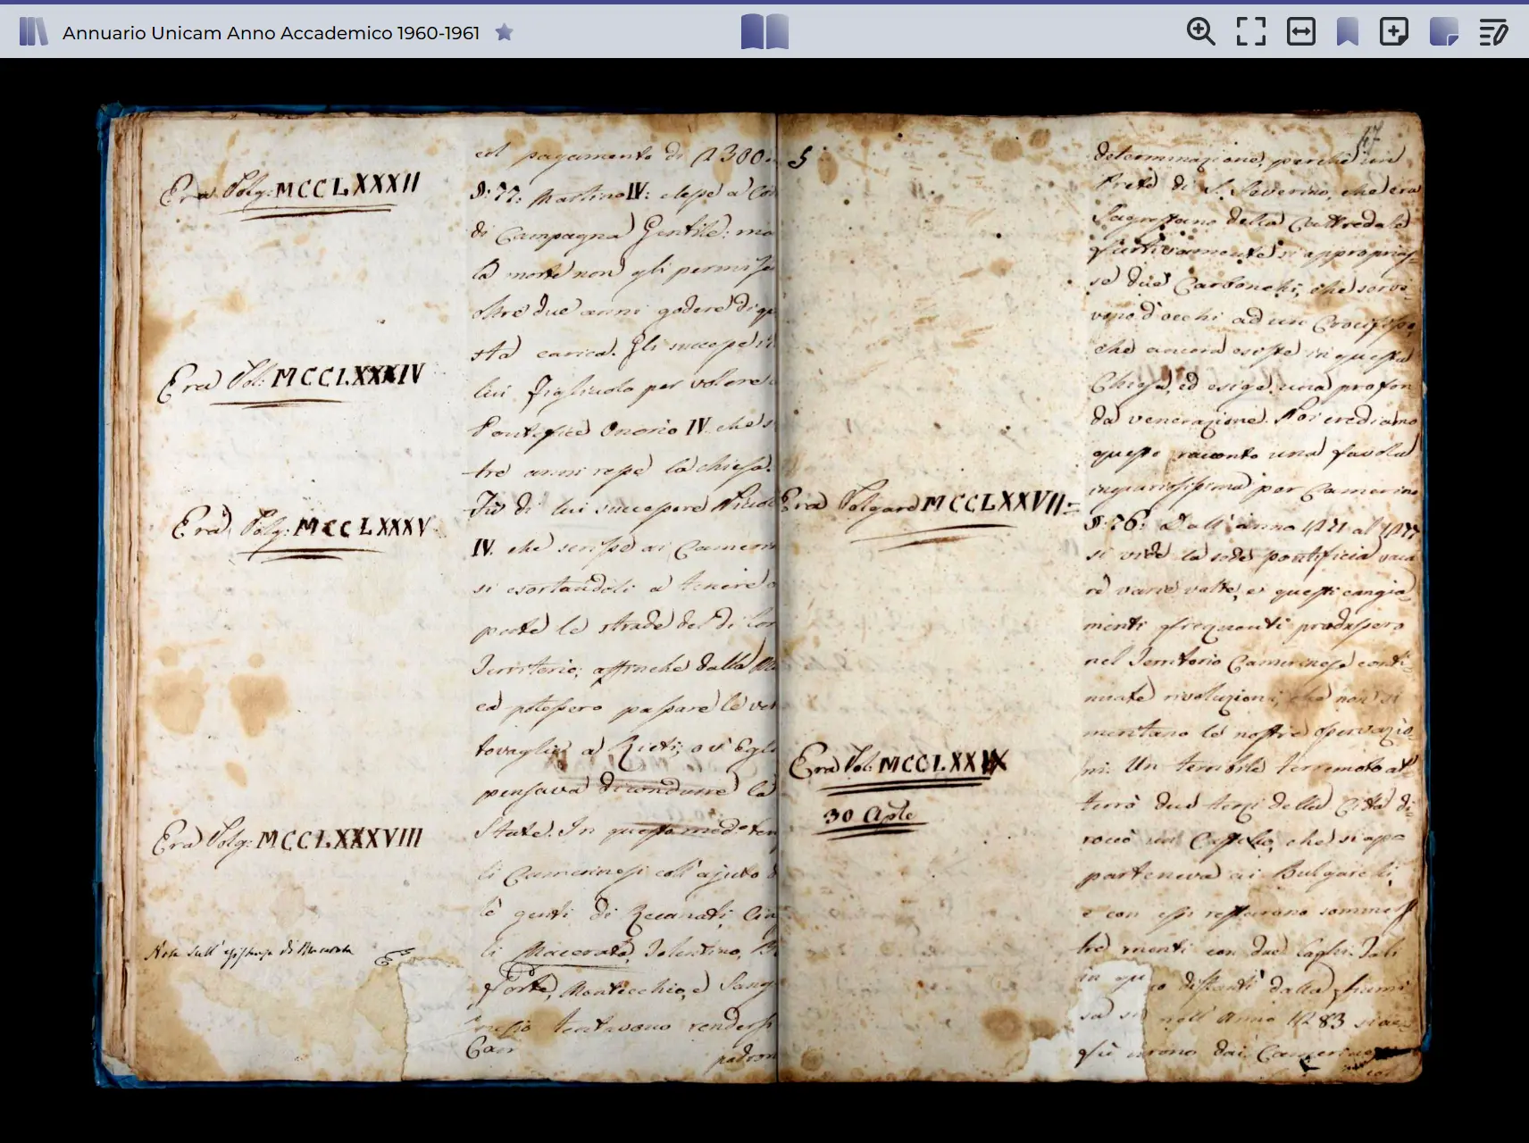1529x1143 pixels.
Task: Zoom in with the magnifier icon
Action: pos(1200,32)
